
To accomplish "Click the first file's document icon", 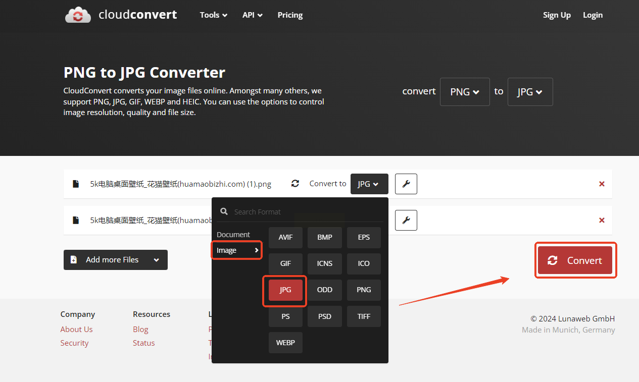I will click(x=76, y=184).
